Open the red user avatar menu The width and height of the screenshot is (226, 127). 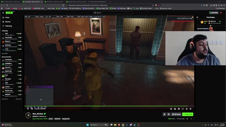tap(221, 13)
